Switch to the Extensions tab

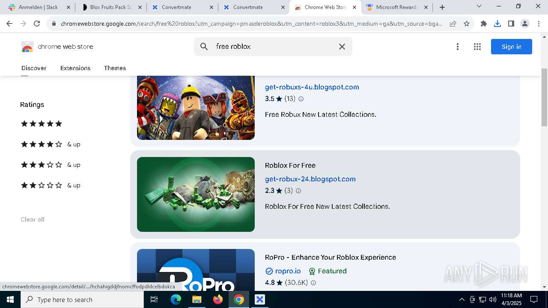75,68
